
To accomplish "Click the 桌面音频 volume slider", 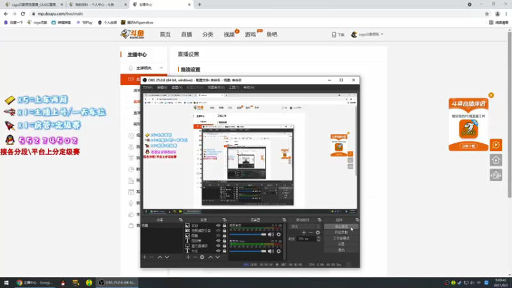I will 248,234.
